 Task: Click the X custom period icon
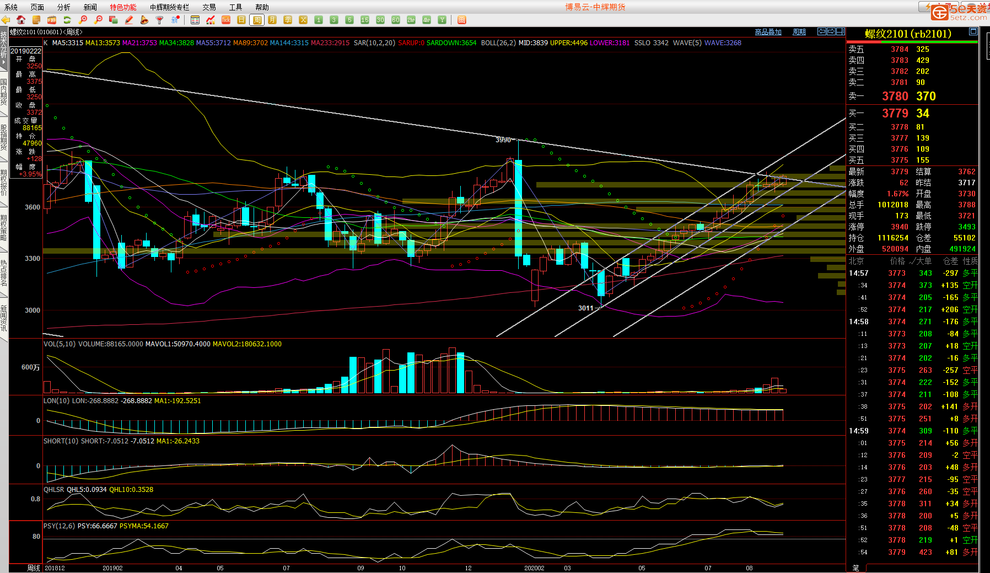(303, 20)
